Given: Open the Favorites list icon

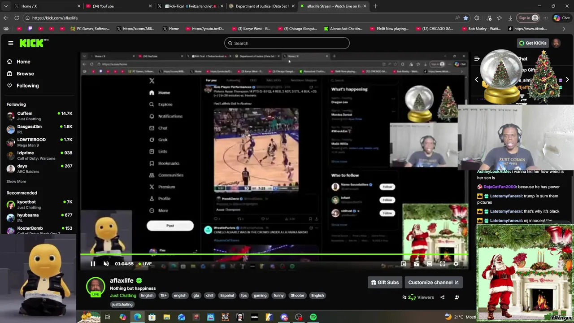Looking at the screenshot, I should 499,18.
